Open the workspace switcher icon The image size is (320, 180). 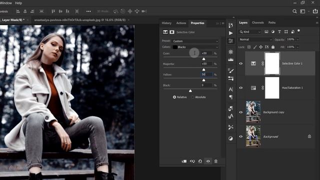[302, 11]
